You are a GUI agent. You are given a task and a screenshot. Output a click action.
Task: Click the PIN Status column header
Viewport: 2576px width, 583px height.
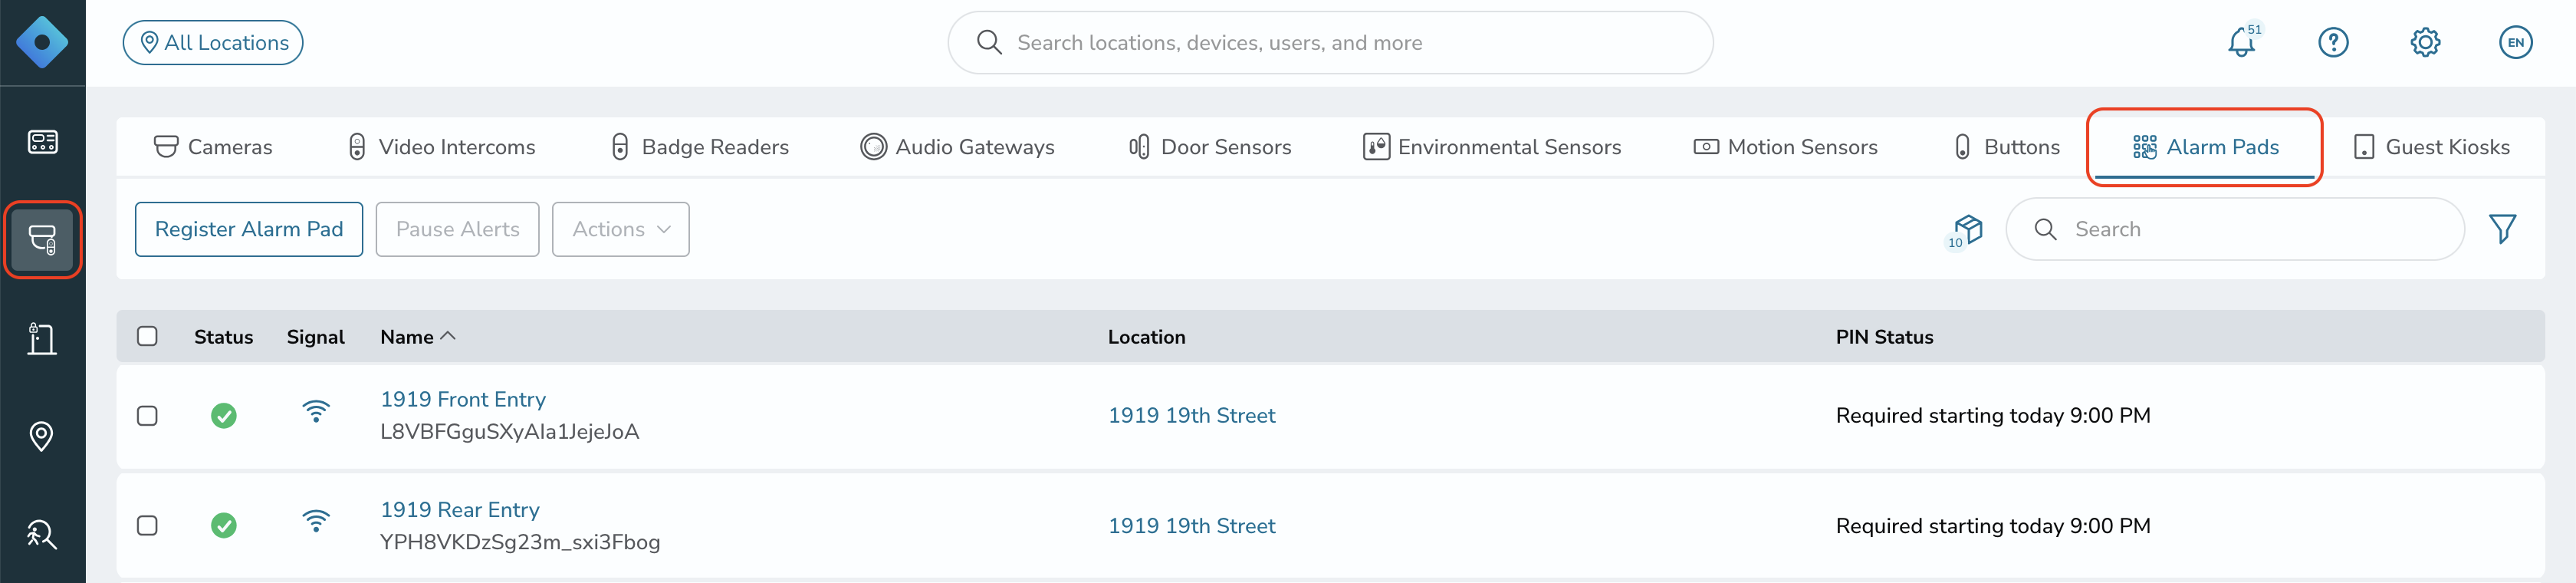1885,337
